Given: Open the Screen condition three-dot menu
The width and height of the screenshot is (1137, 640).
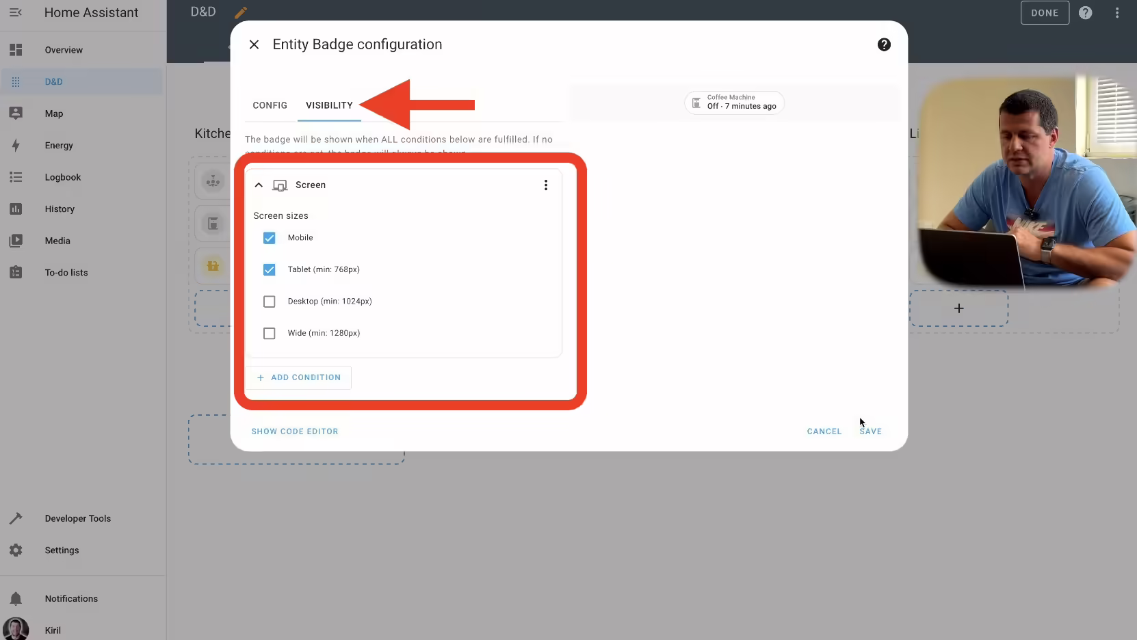Looking at the screenshot, I should pos(546,185).
